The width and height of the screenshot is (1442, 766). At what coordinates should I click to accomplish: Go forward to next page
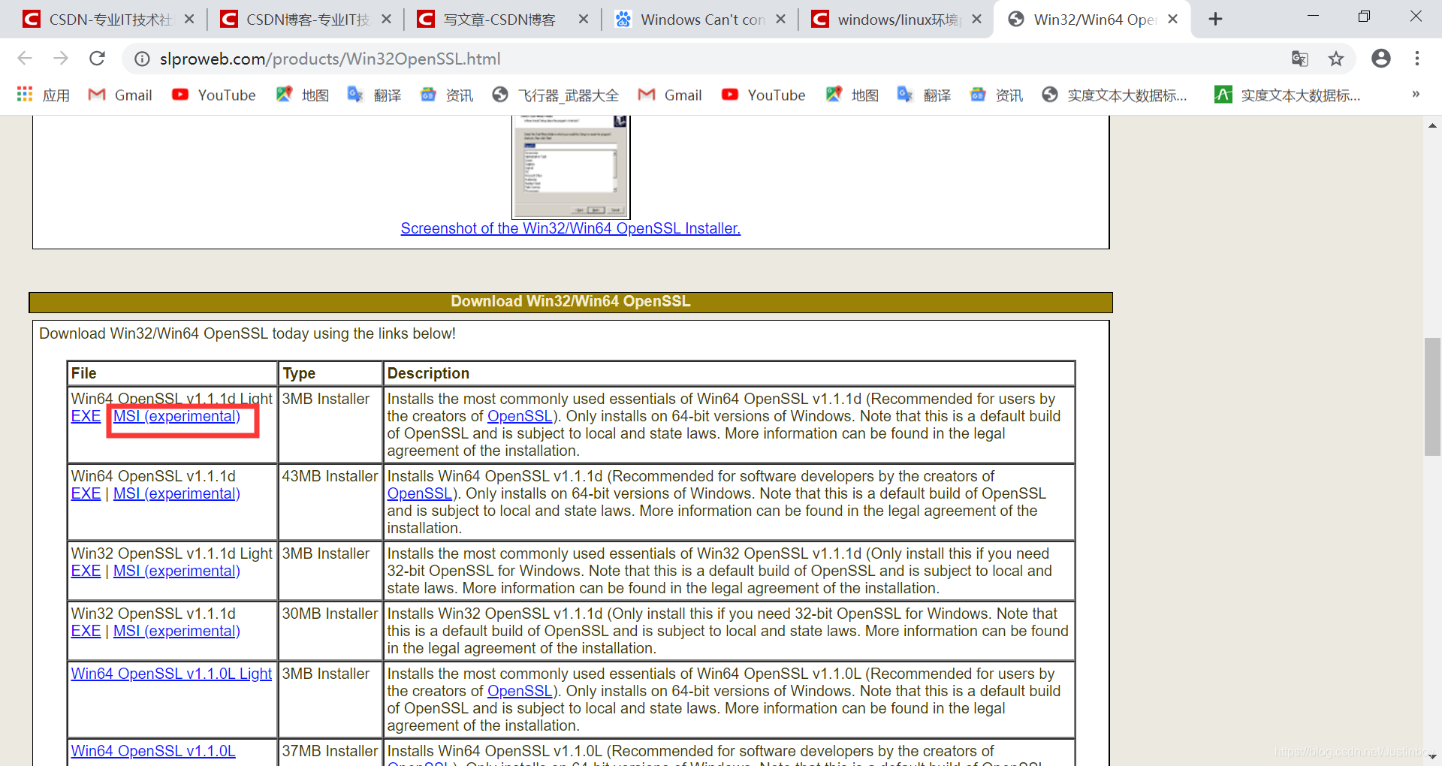pyautogui.click(x=61, y=59)
